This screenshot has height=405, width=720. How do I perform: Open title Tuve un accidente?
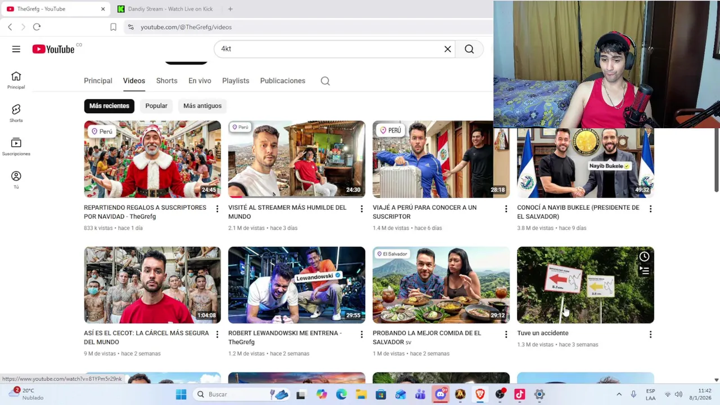[543, 333]
